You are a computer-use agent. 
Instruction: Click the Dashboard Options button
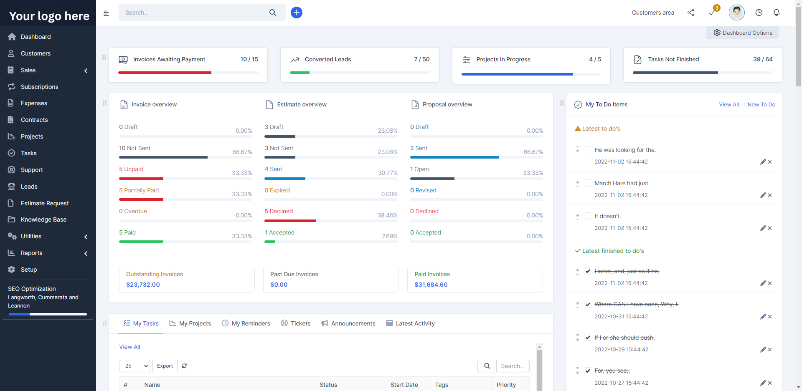tap(743, 33)
